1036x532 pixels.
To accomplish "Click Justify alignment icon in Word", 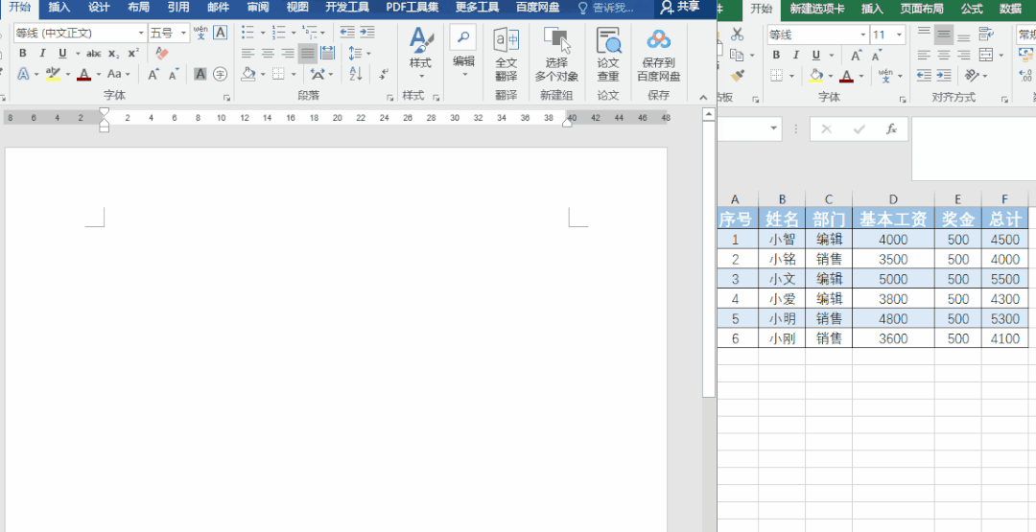I will (x=307, y=54).
